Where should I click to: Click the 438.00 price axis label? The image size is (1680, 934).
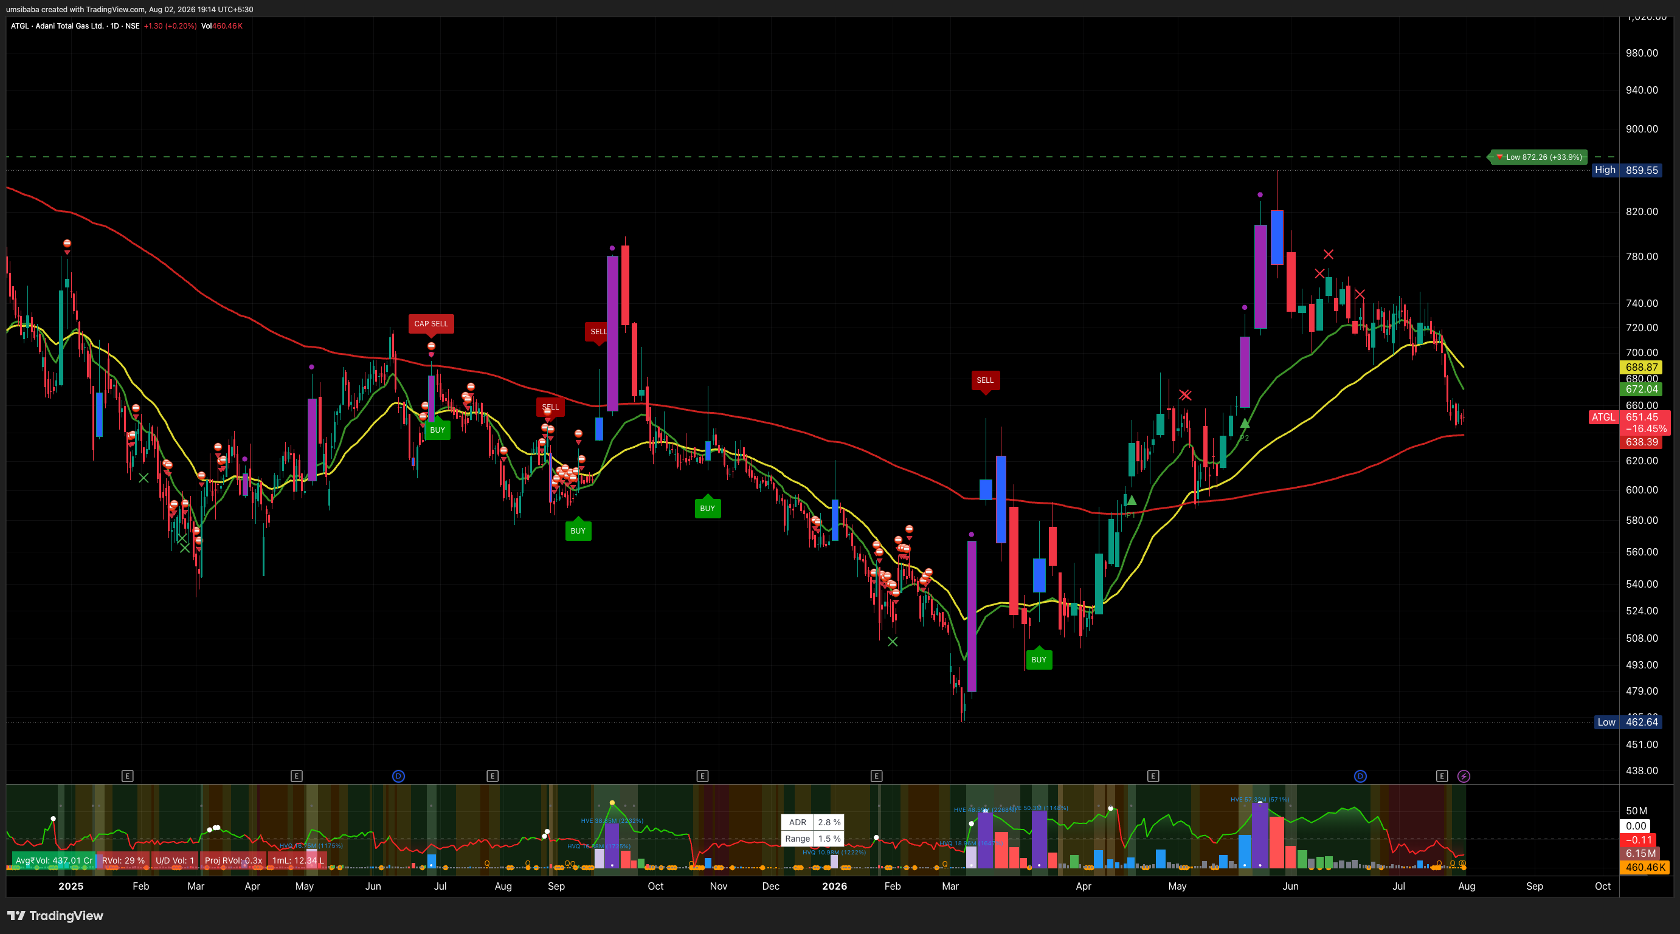(x=1642, y=771)
